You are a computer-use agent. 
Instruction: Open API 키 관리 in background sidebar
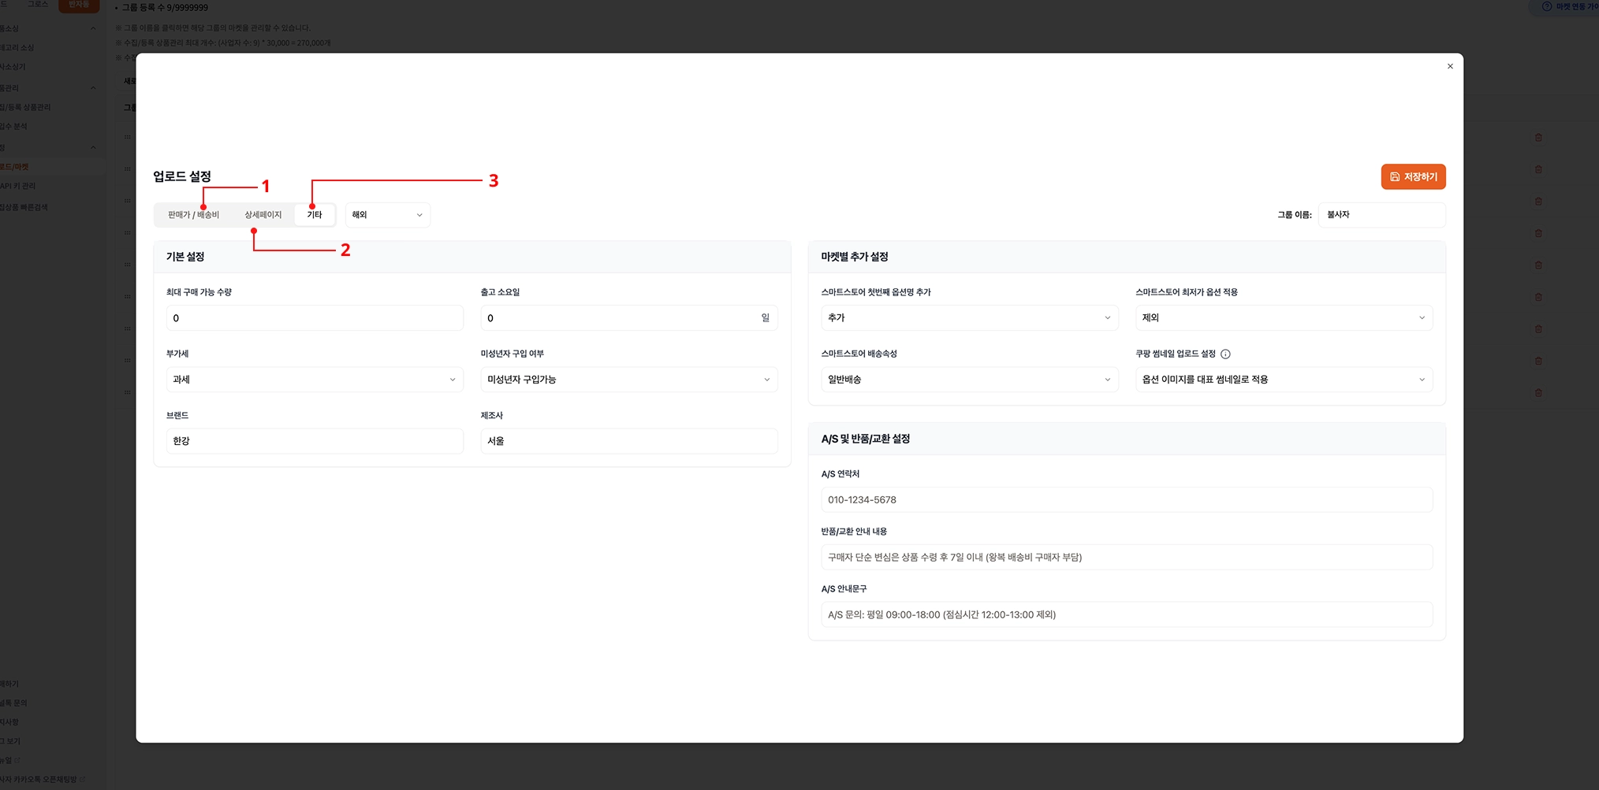(x=18, y=187)
